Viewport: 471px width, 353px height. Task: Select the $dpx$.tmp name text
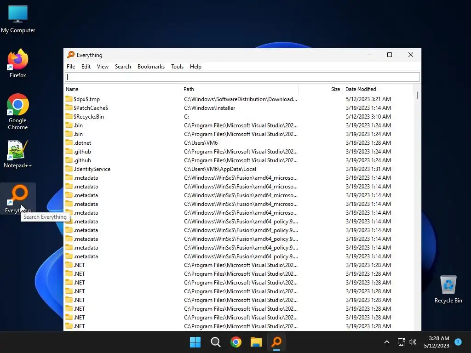(x=86, y=99)
